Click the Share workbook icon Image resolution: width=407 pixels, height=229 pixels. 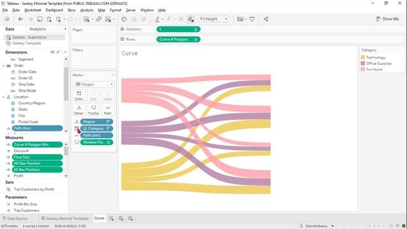coord(266,19)
